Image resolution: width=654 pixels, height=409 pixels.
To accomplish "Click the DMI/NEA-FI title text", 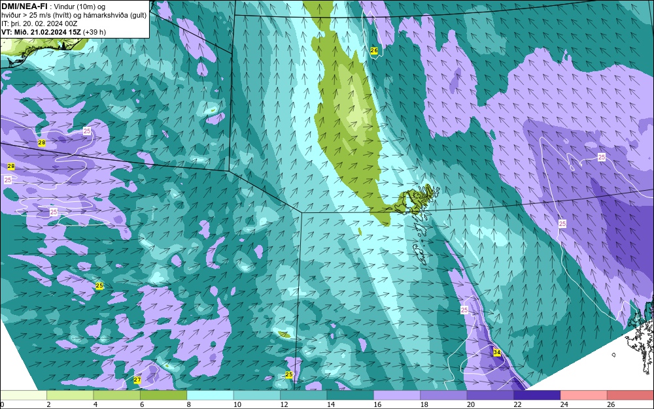I will [x=24, y=7].
